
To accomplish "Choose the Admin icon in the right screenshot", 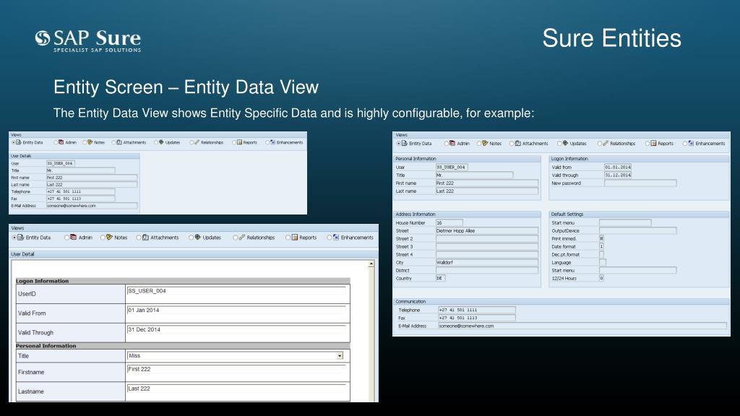I will click(452, 143).
